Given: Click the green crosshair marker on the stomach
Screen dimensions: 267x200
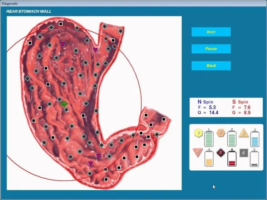Looking at the screenshot, I should click(64, 104).
